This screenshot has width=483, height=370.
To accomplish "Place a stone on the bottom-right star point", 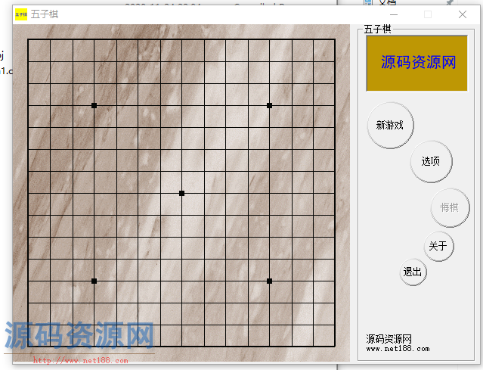I will (269, 281).
